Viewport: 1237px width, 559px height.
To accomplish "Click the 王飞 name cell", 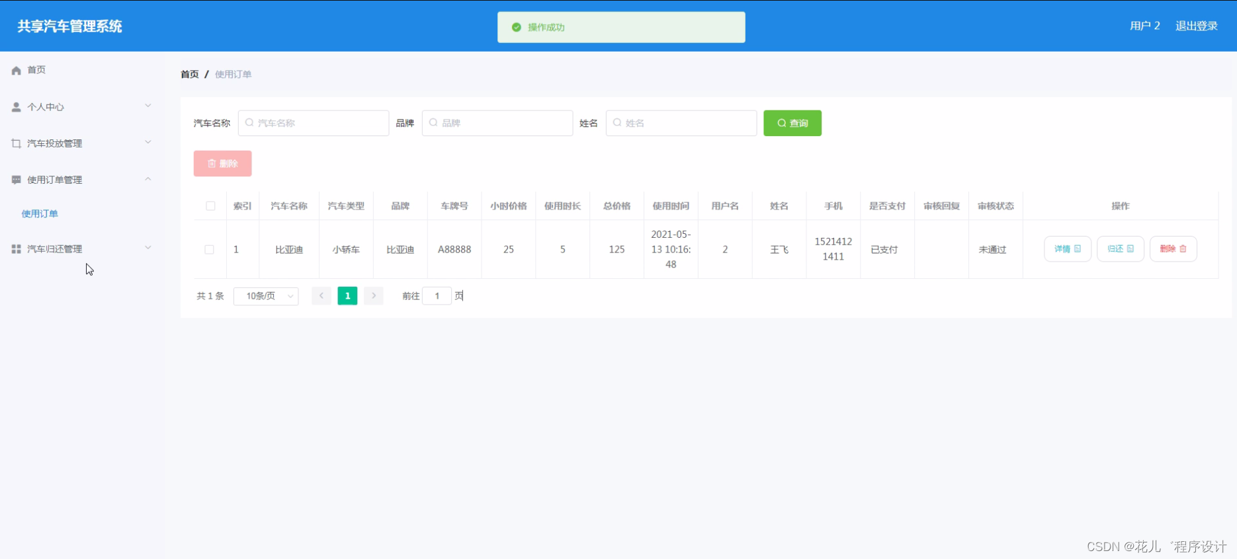I will [x=779, y=250].
